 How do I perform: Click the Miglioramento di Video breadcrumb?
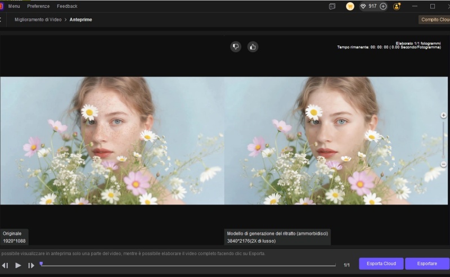[37, 19]
